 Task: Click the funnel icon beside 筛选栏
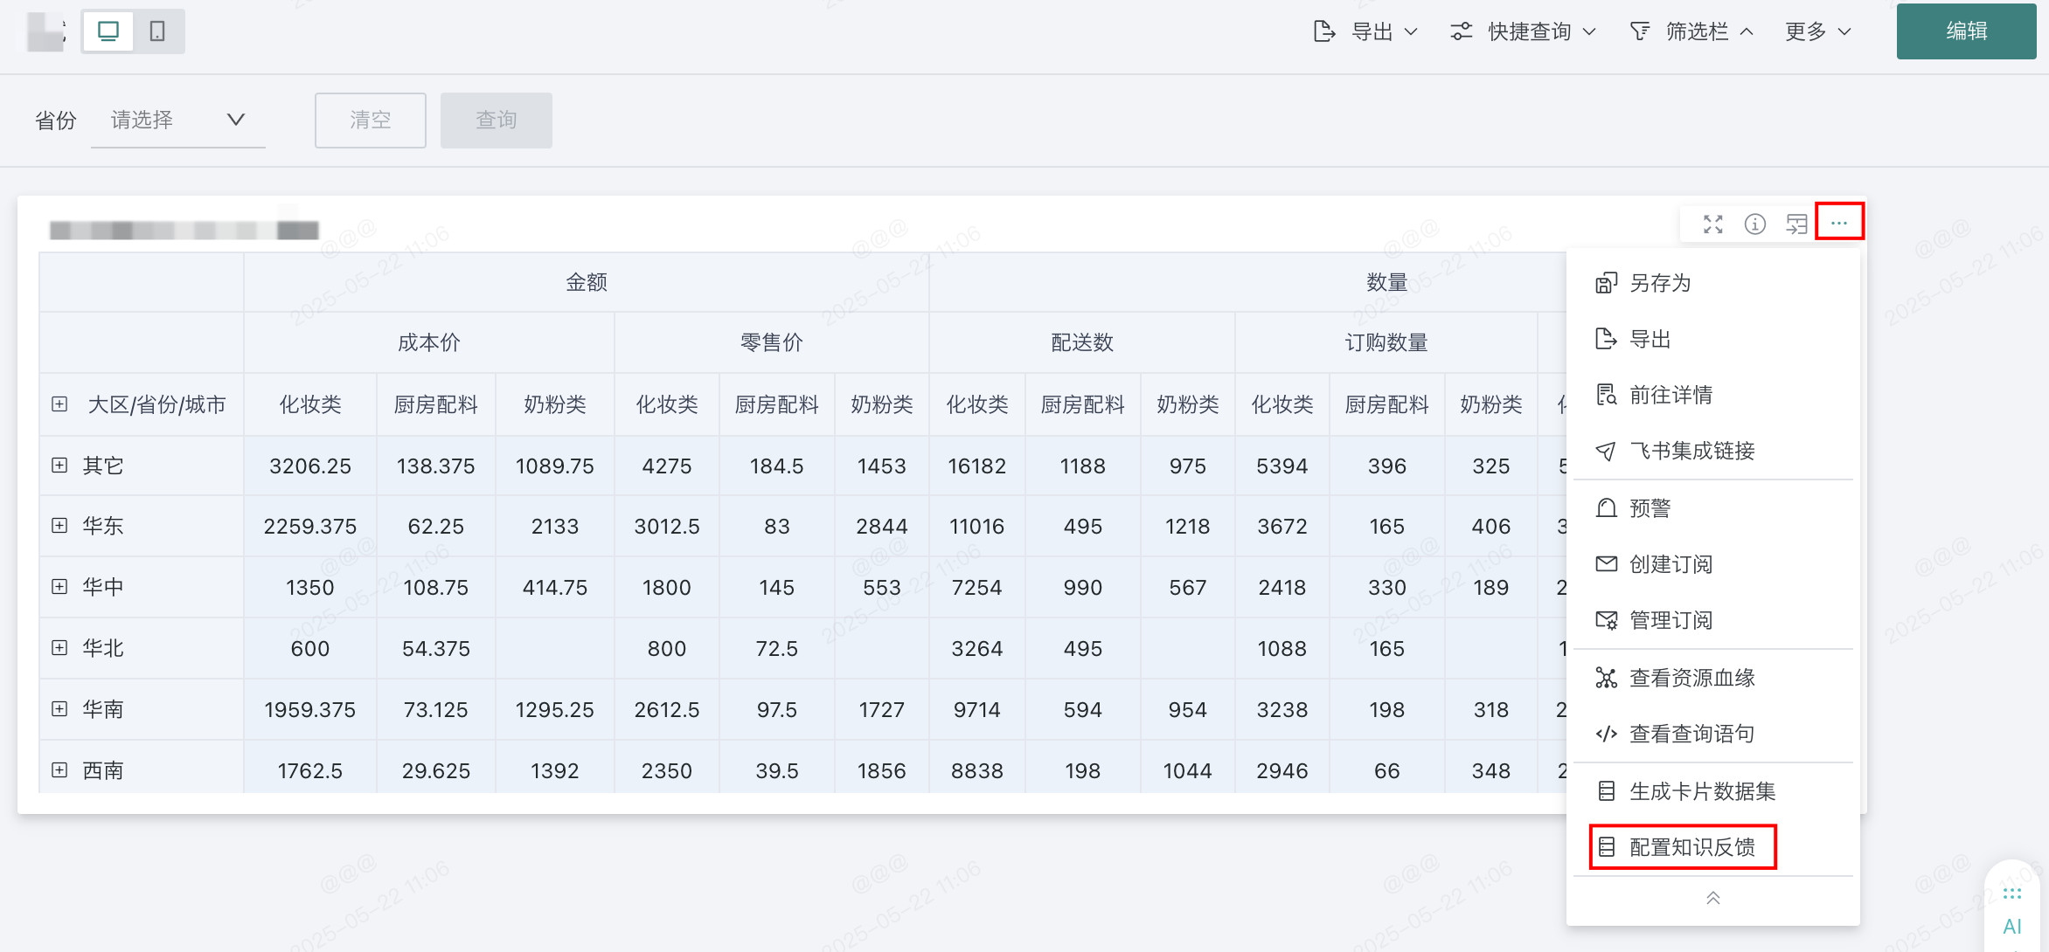pos(1640,31)
